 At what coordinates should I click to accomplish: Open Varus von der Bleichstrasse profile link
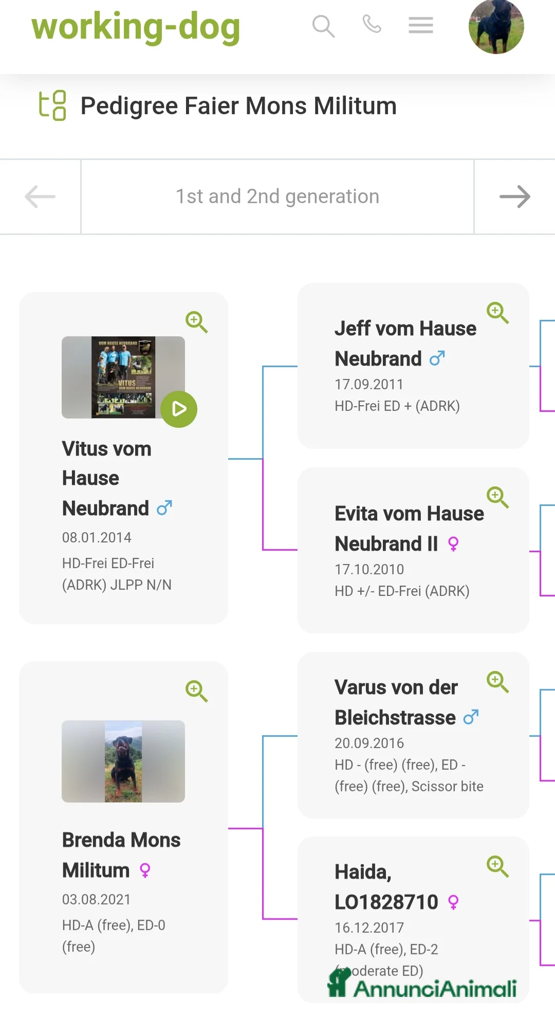click(396, 702)
